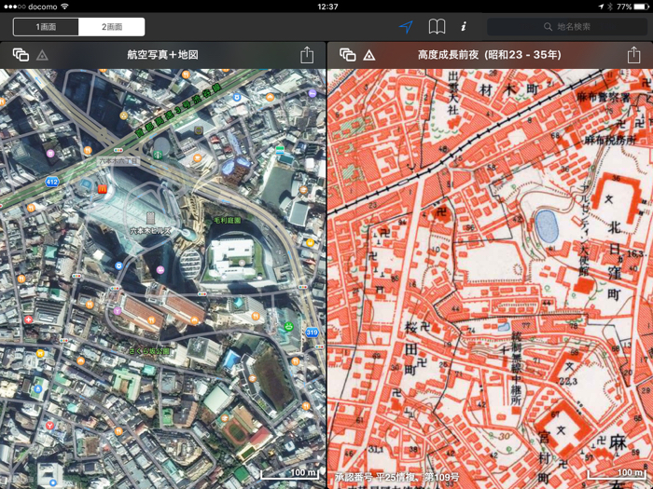Tap the 高度成長前夜 (昭和23-35年) map title
653x489 pixels.
pyautogui.click(x=489, y=56)
